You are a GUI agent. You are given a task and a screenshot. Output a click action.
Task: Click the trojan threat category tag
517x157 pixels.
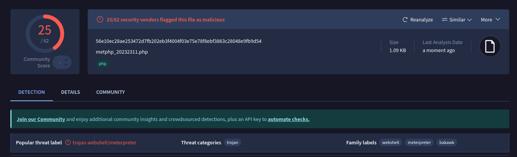(x=232, y=142)
